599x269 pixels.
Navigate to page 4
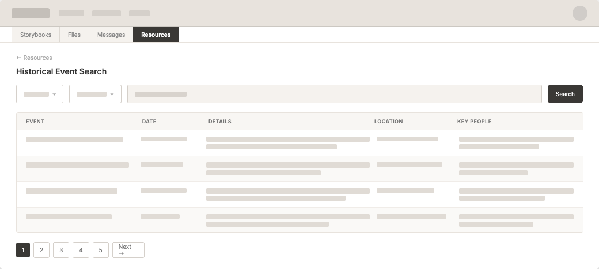[81, 250]
